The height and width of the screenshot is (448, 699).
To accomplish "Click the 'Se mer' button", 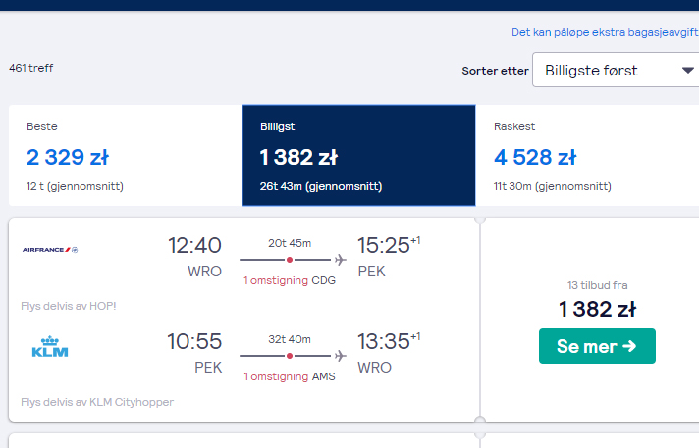I will pyautogui.click(x=597, y=346).
